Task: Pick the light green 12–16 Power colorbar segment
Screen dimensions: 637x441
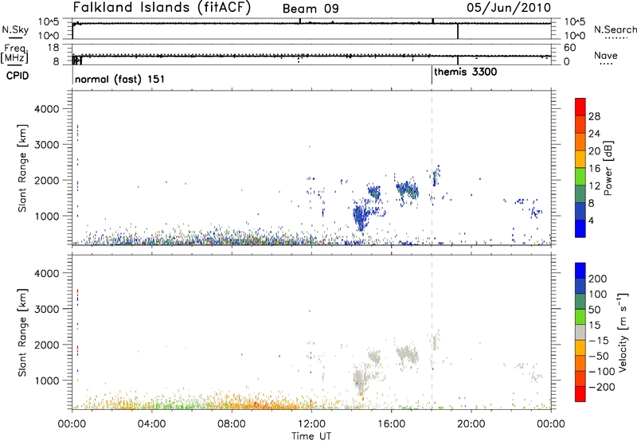Action: tap(580, 177)
